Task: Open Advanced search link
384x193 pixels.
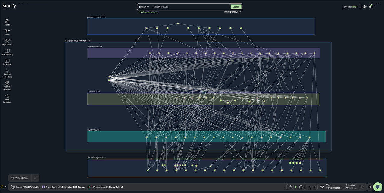Action: [148, 12]
